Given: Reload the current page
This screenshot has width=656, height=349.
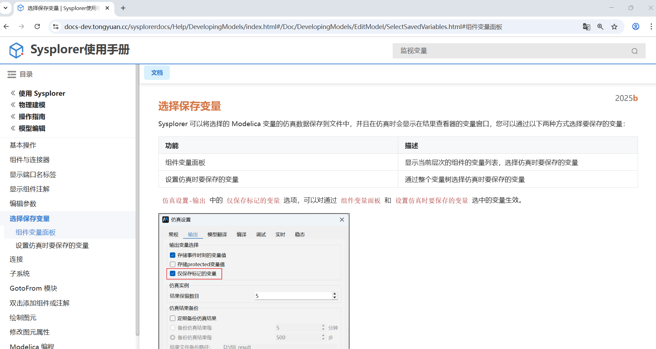Looking at the screenshot, I should tap(37, 27).
